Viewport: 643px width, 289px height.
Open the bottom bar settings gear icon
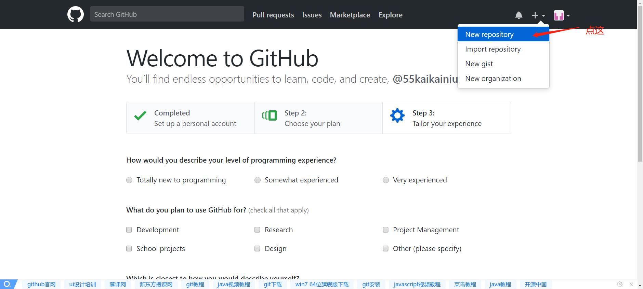pyautogui.click(x=620, y=284)
